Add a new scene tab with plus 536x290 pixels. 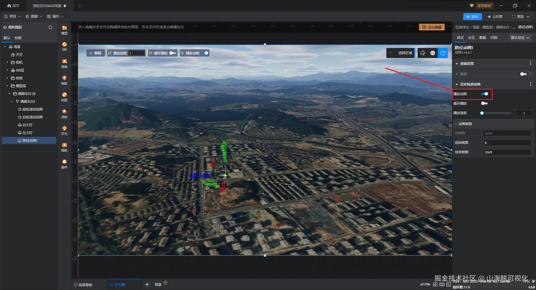(x=79, y=6)
